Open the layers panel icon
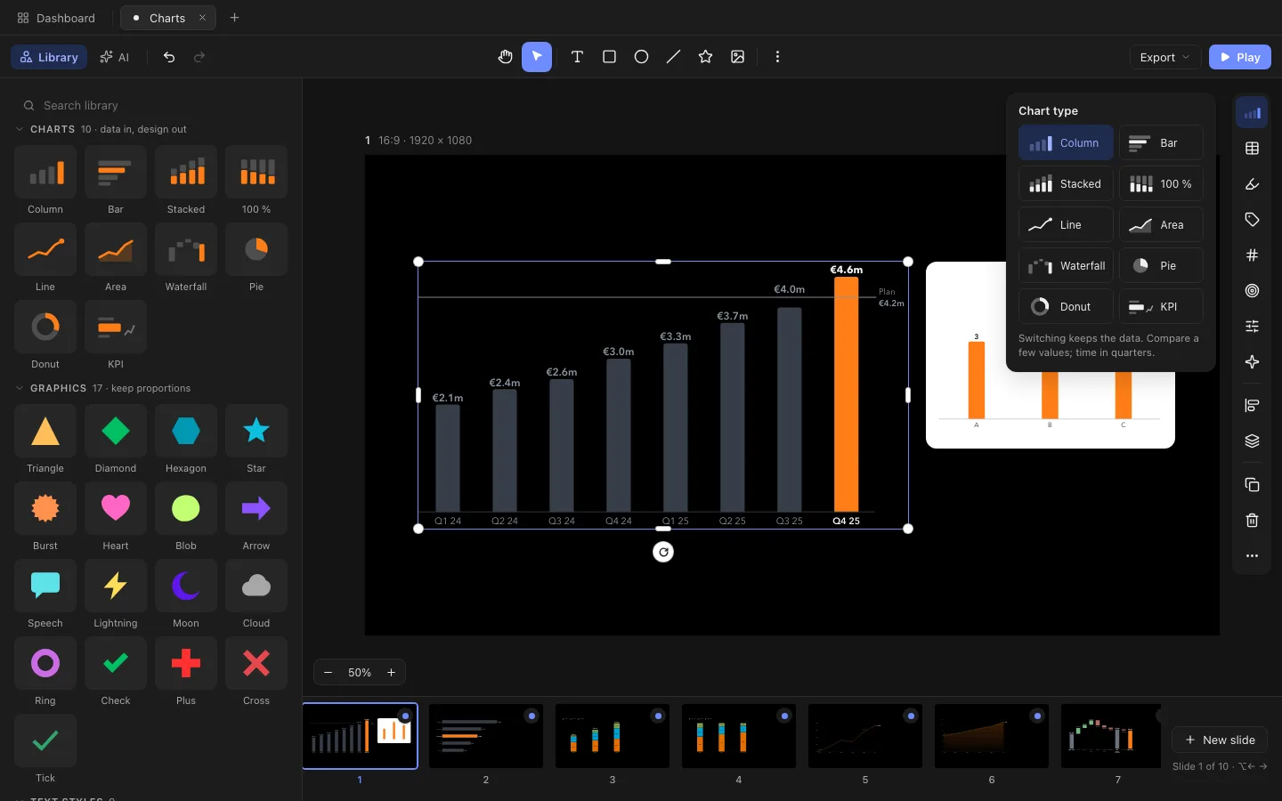The width and height of the screenshot is (1282, 801). (1252, 441)
